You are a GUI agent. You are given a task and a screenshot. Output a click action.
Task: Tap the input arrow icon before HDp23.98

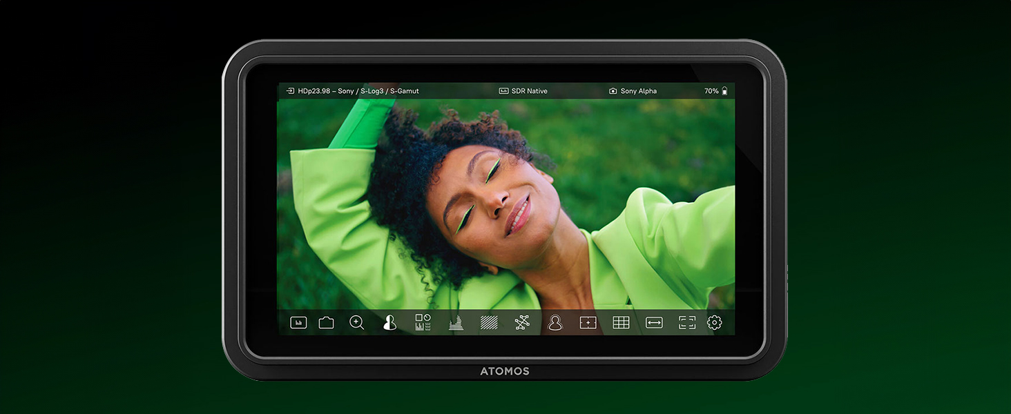(x=291, y=91)
